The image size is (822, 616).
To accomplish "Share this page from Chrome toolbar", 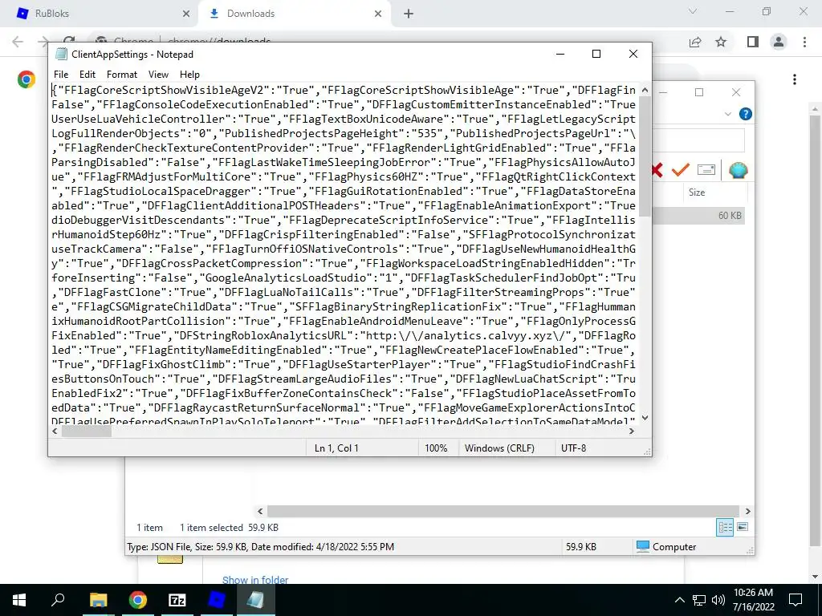I will pyautogui.click(x=695, y=42).
